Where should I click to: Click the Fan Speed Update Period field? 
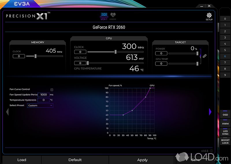pyautogui.click(x=44, y=95)
